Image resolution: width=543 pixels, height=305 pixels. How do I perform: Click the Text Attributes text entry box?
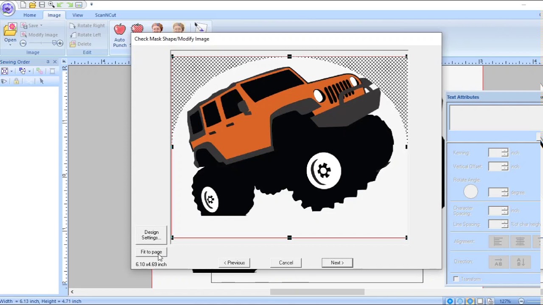point(495,117)
